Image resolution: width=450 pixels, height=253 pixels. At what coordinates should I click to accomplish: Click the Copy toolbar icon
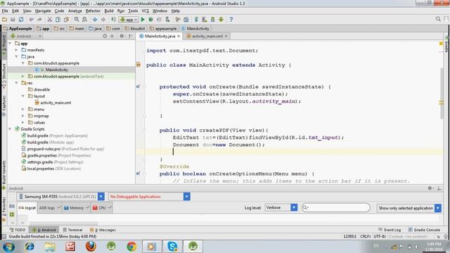tap(58, 20)
